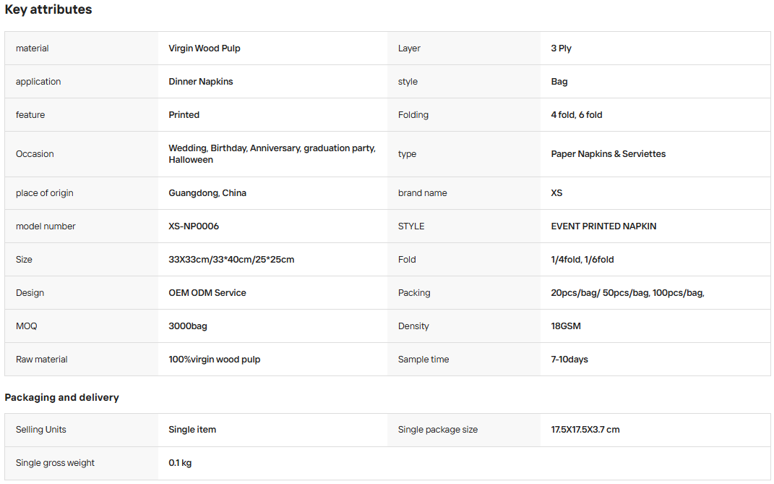The height and width of the screenshot is (484, 774).
Task: Click the 3000bag MOQ value
Action: [x=188, y=326]
